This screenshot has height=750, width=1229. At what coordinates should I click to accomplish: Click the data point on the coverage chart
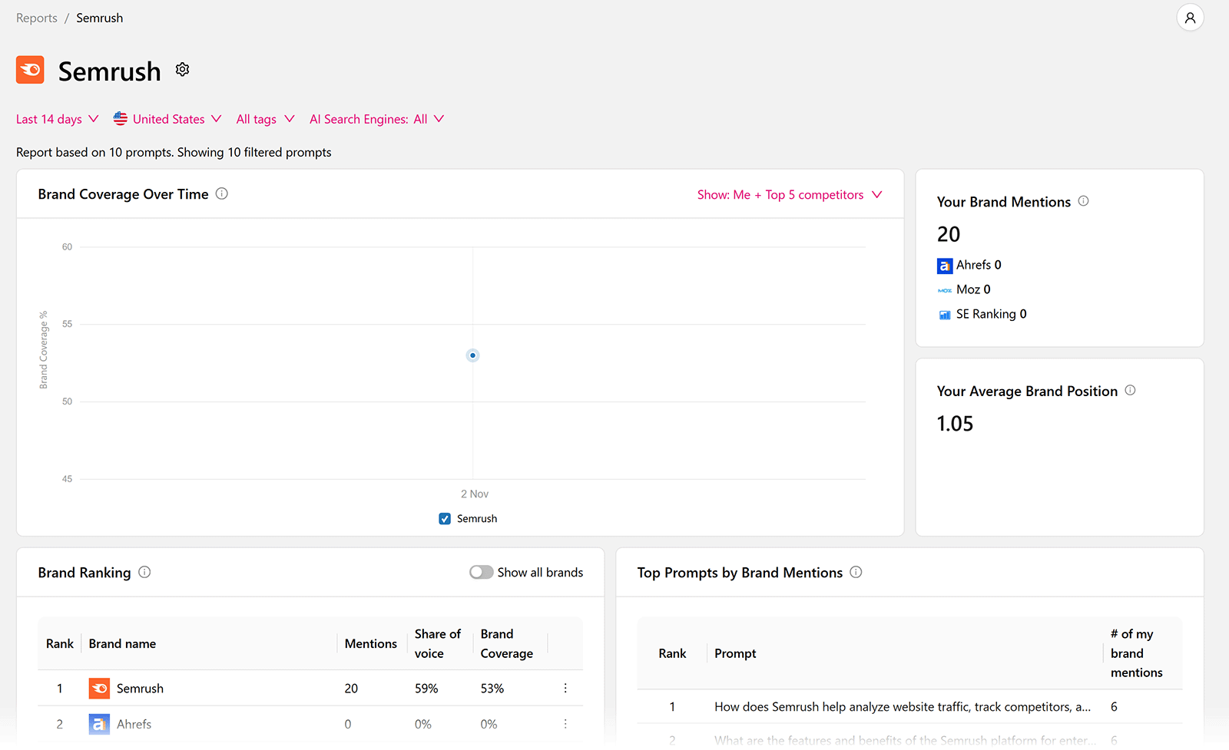pyautogui.click(x=472, y=355)
